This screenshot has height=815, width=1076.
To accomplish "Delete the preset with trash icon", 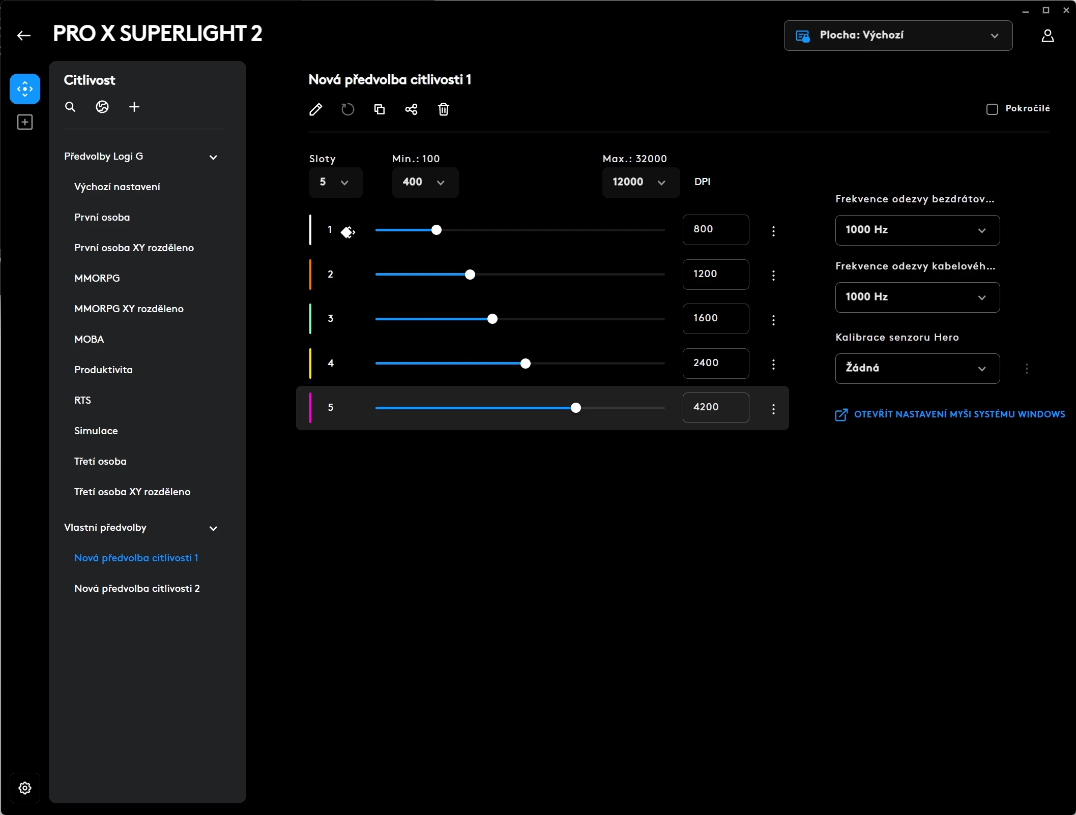I will [444, 109].
